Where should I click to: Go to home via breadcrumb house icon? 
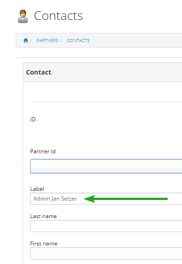[25, 40]
